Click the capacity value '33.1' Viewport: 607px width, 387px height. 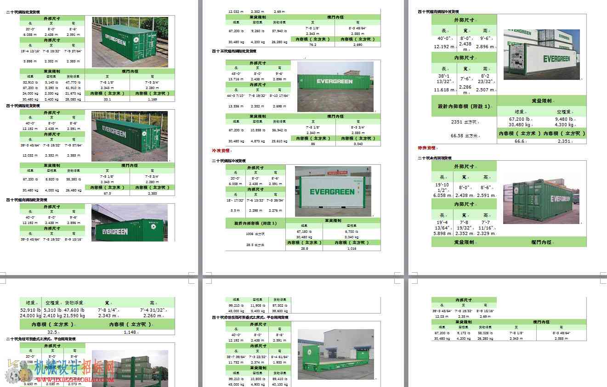[108, 99]
